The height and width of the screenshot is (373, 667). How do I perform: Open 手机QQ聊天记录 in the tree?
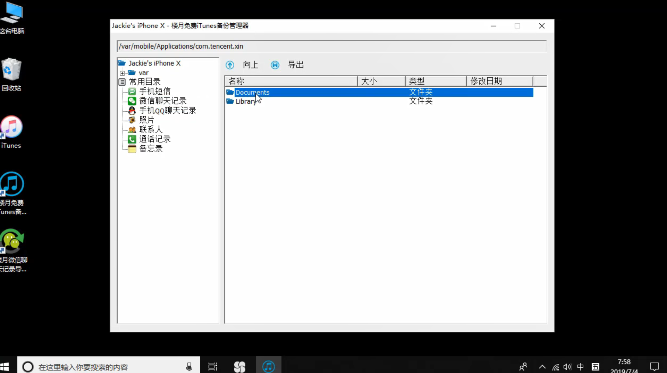[168, 110]
